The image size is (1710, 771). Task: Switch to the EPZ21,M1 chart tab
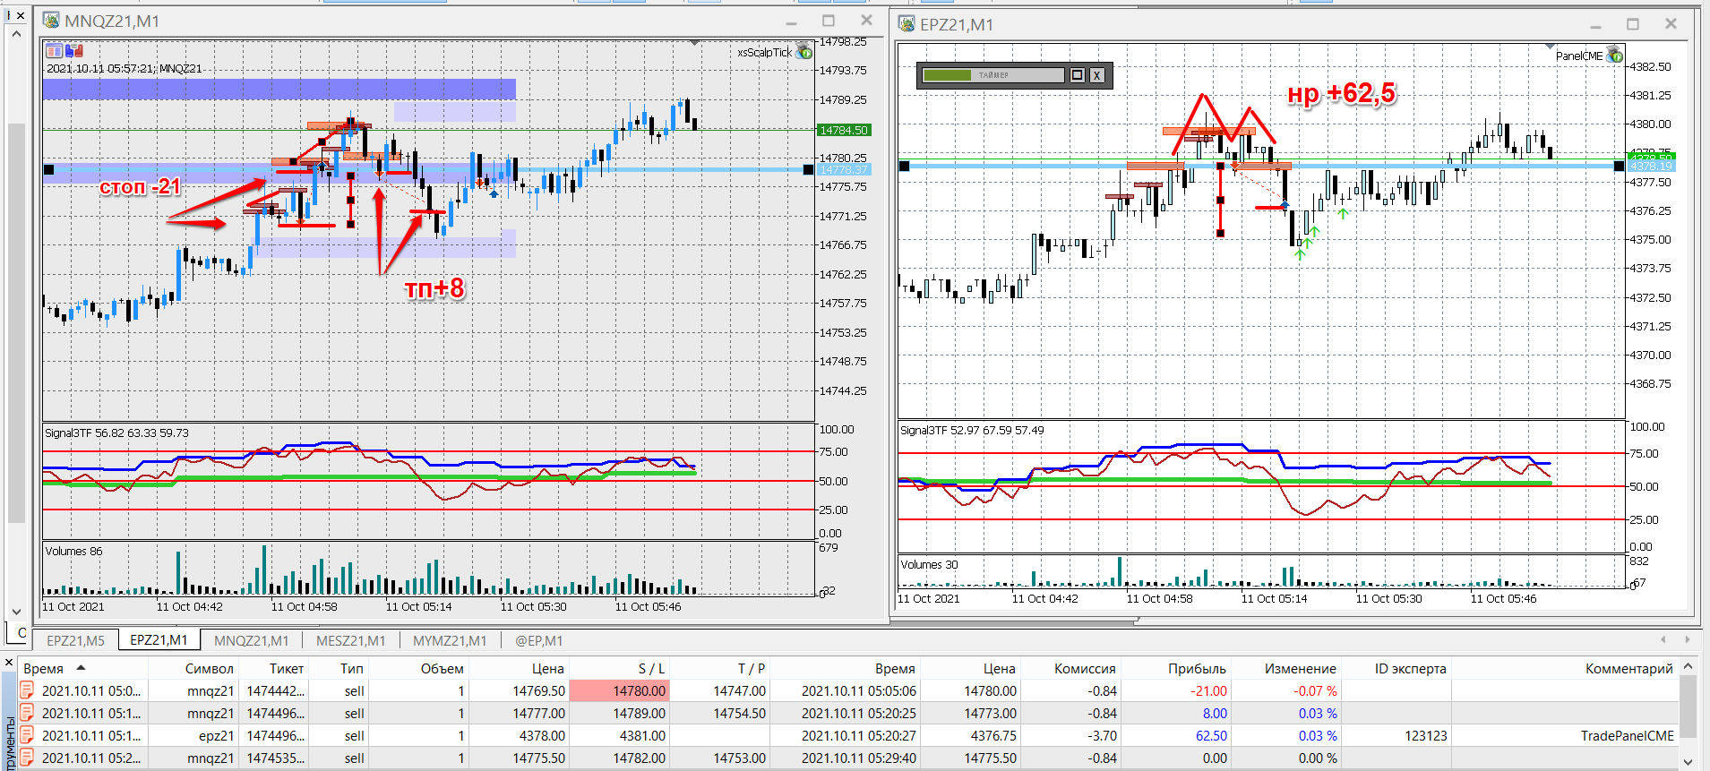click(x=159, y=640)
